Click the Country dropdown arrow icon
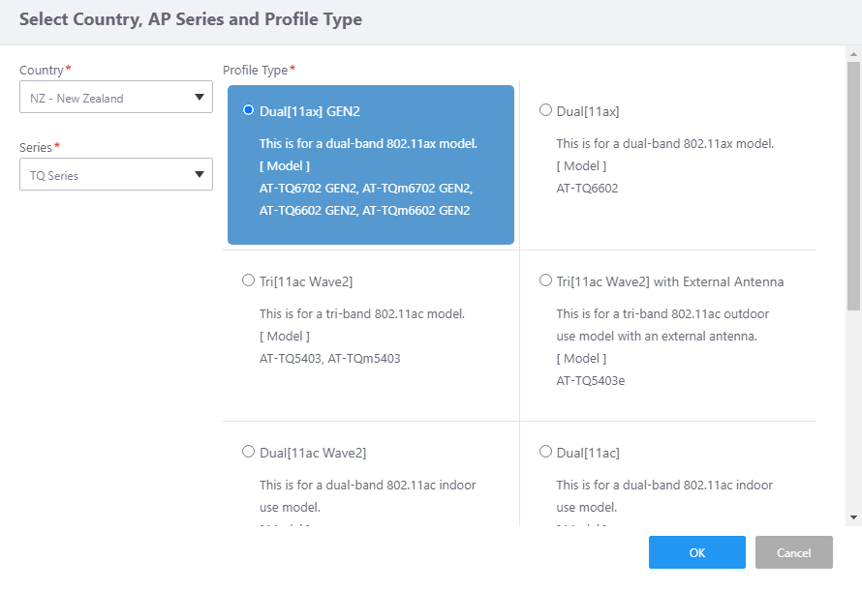862x590 pixels. click(200, 97)
